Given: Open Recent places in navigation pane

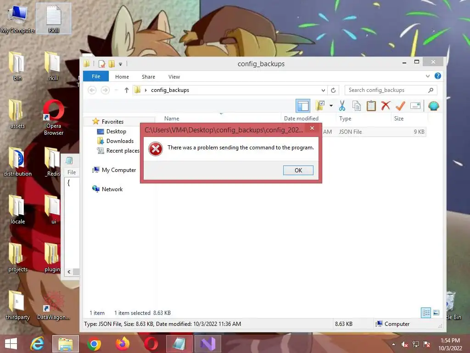Looking at the screenshot, I should [x=123, y=150].
